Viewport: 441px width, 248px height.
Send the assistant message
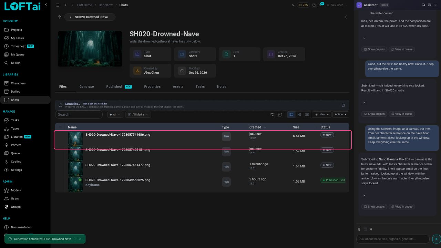[436, 239]
